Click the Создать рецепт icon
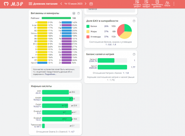The width and height of the screenshot is (185, 136). tap(137, 4)
